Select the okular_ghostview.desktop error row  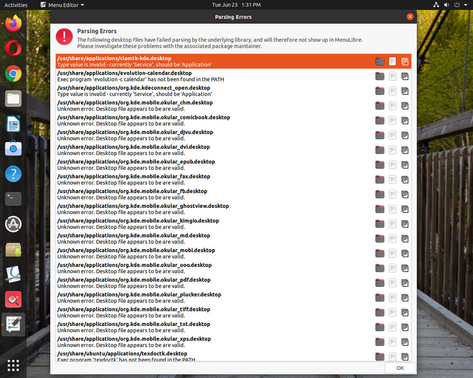tap(234, 209)
